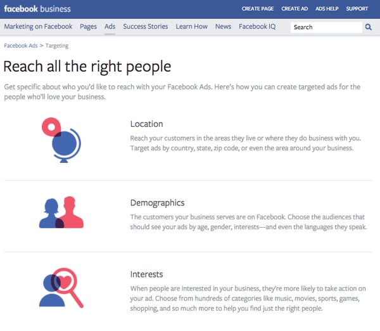Open Create Ad link

(294, 9)
